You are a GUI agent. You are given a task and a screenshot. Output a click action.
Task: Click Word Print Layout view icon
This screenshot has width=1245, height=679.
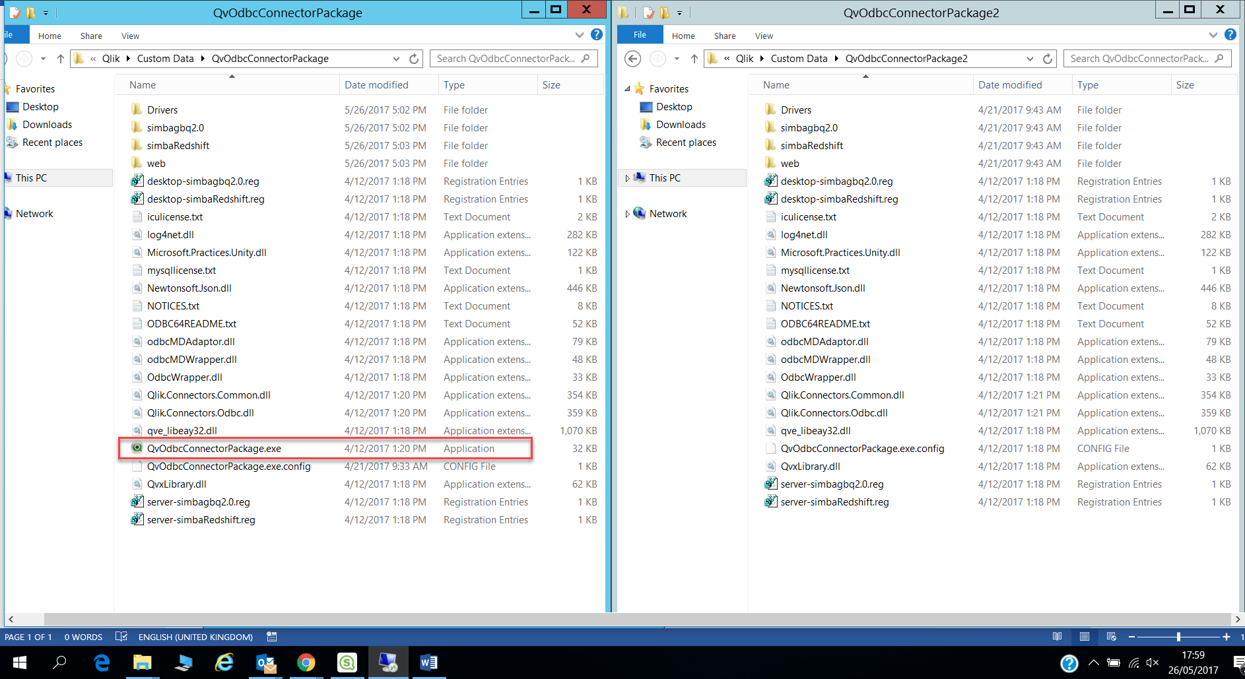pyautogui.click(x=1084, y=637)
